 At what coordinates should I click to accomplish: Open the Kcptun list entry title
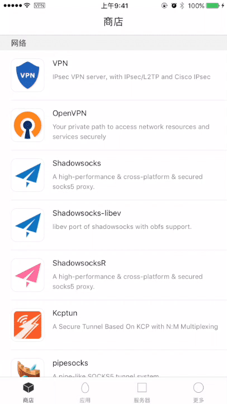point(65,313)
